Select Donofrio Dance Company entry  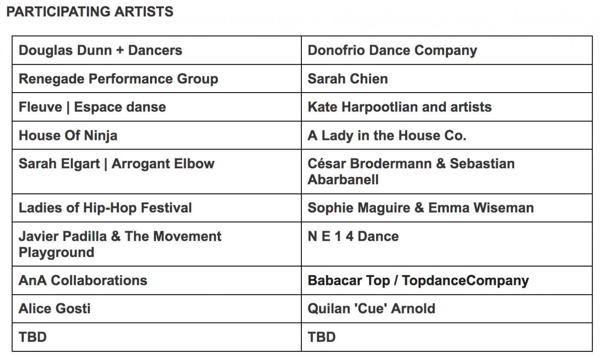pyautogui.click(x=447, y=50)
